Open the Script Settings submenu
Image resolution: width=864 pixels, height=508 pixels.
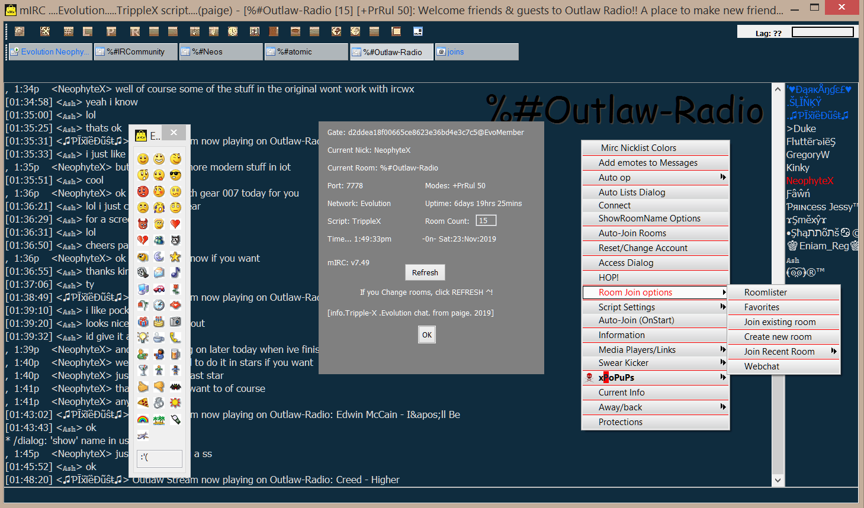[x=655, y=307]
